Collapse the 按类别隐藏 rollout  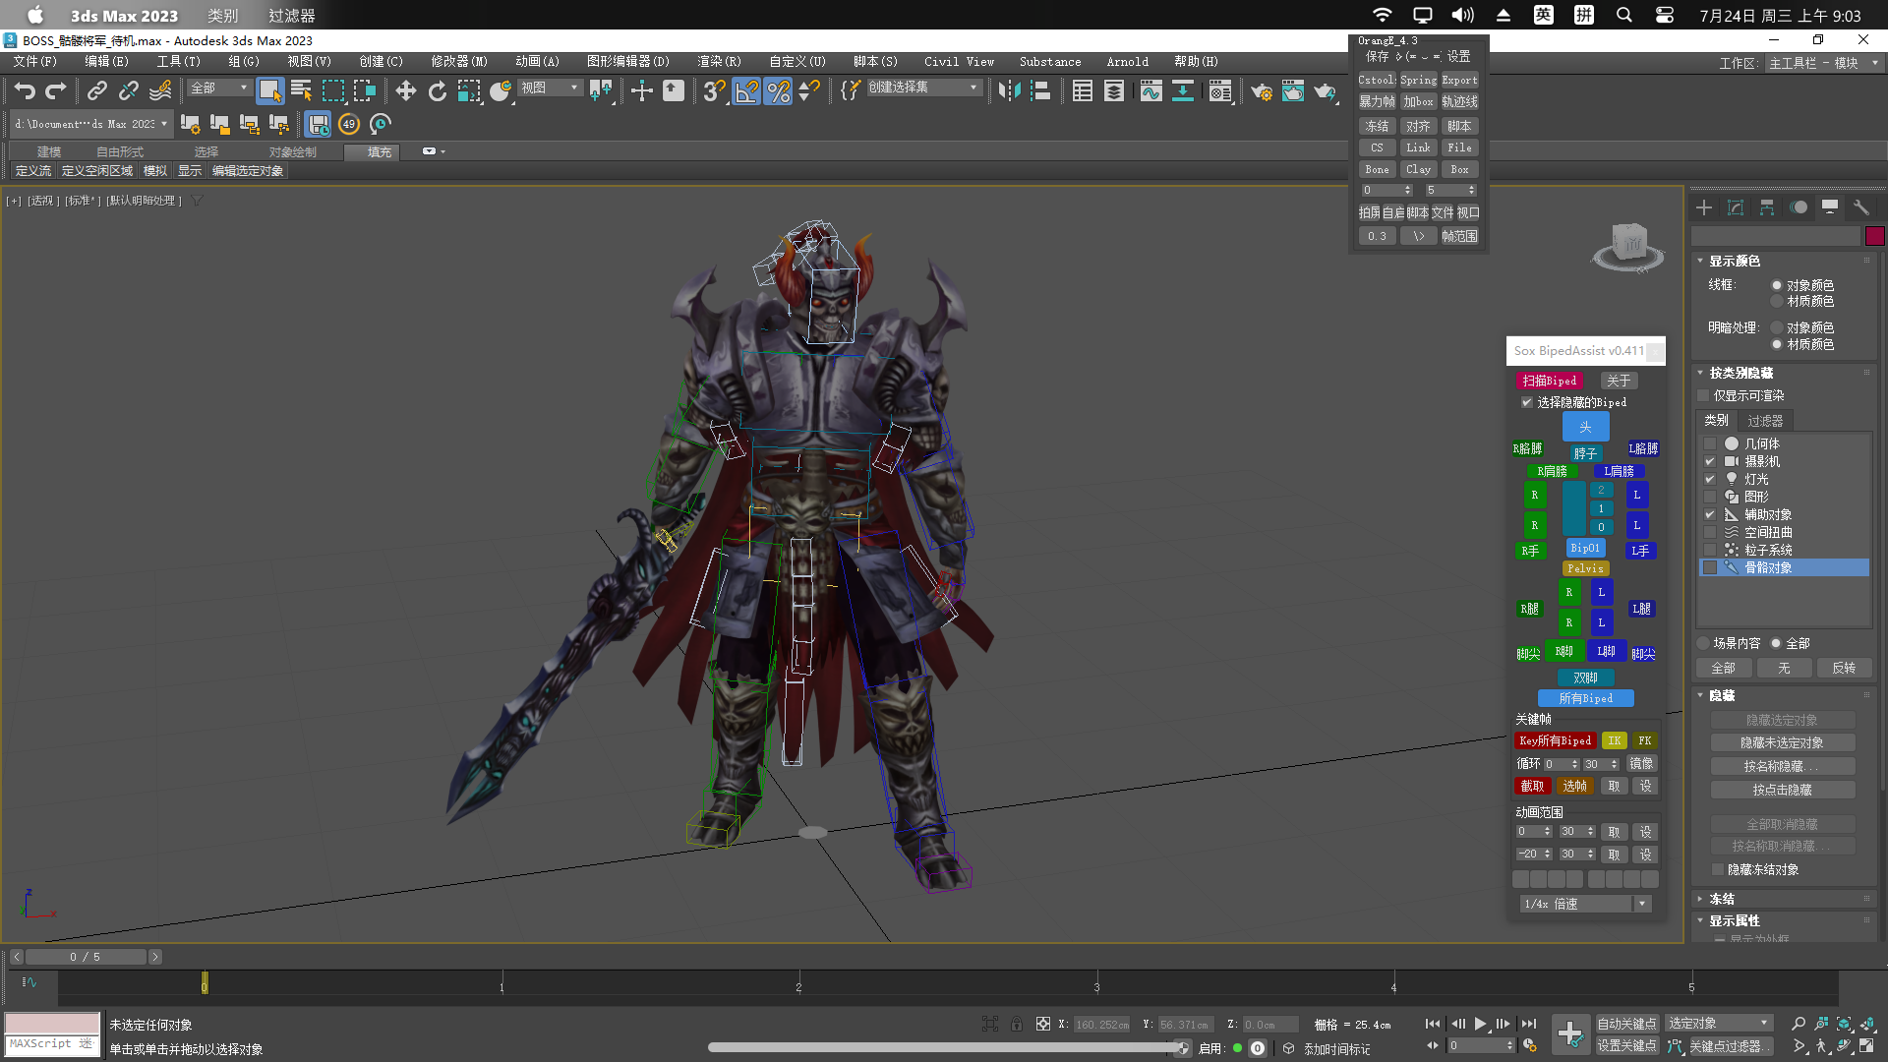pos(1740,373)
